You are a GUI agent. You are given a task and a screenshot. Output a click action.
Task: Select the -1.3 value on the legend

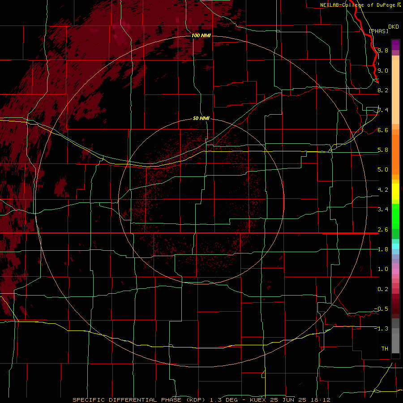click(x=381, y=329)
